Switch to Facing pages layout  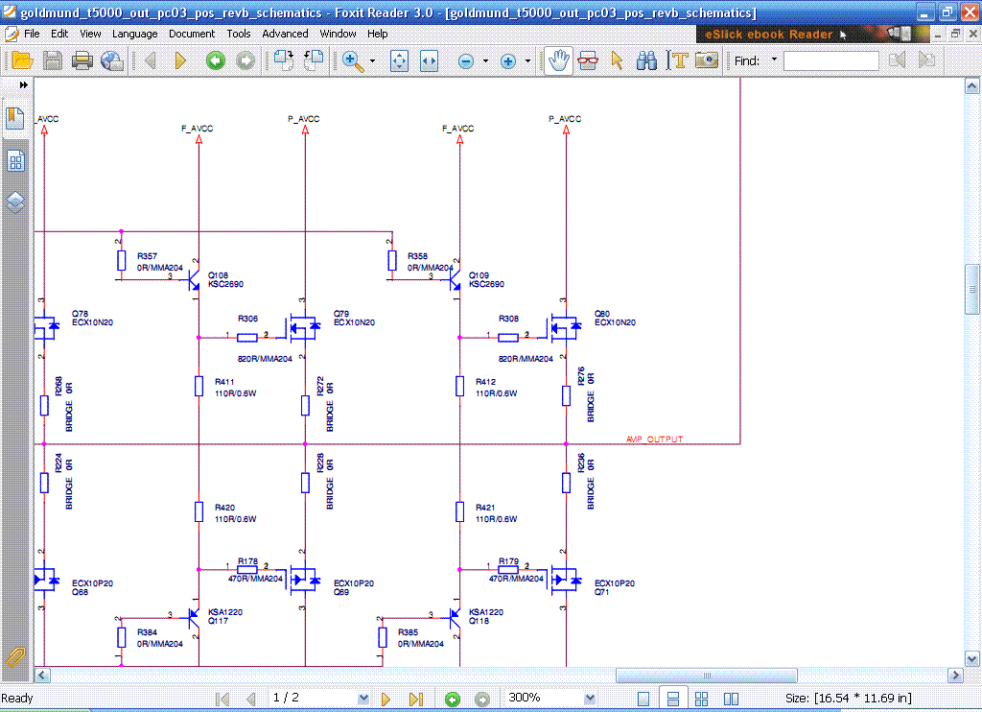(x=731, y=699)
